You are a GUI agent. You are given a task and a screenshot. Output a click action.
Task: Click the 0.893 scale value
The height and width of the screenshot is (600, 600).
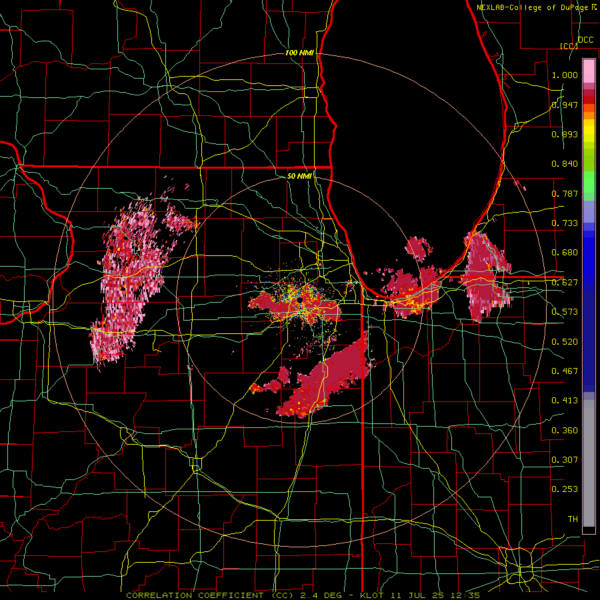point(565,134)
